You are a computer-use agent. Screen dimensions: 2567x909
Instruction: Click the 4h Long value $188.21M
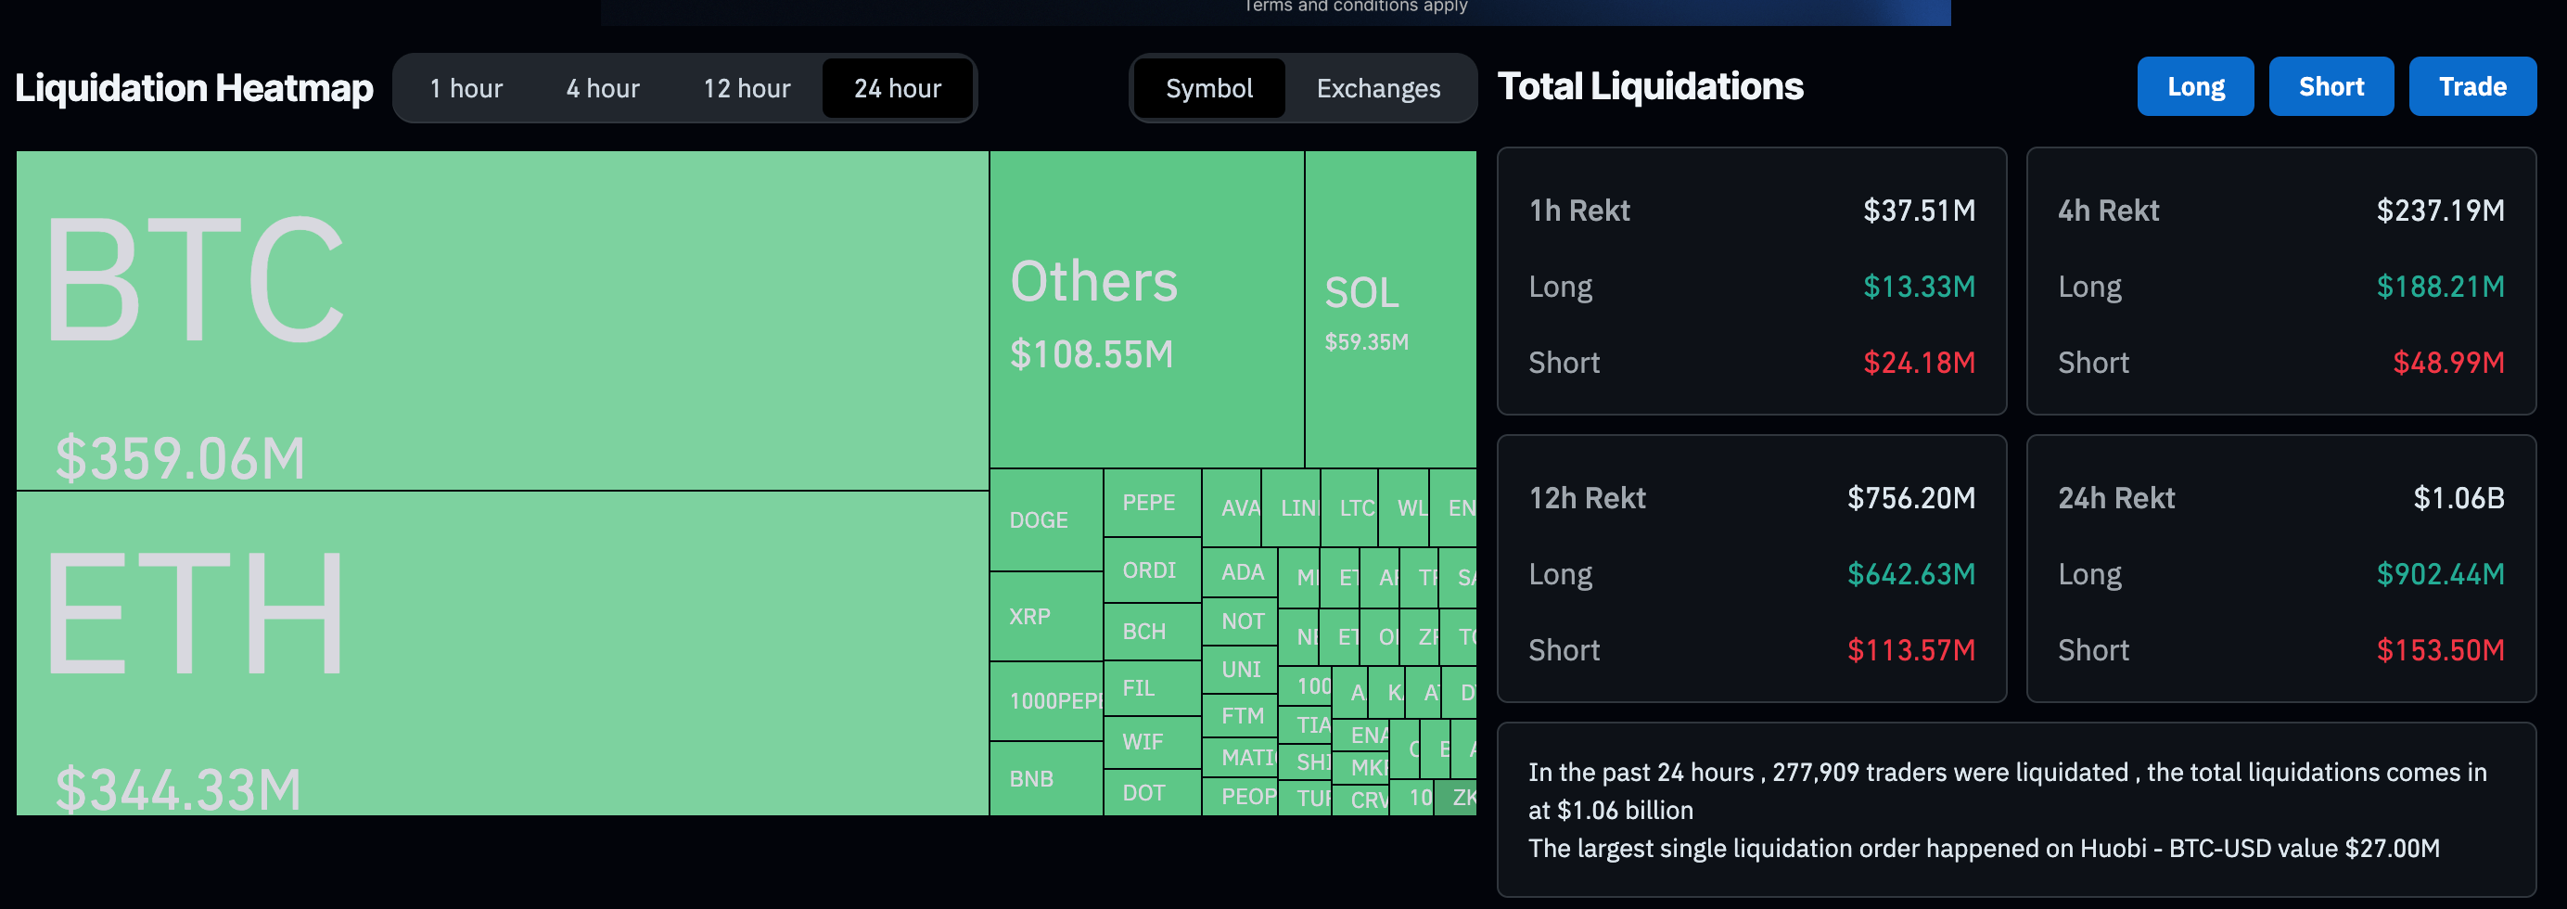(2439, 286)
